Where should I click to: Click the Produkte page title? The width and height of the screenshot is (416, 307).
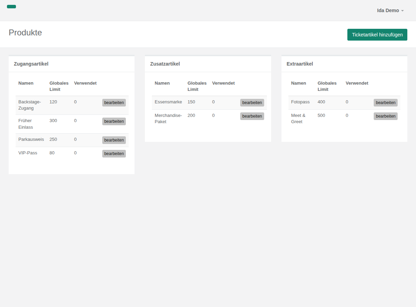(25, 33)
